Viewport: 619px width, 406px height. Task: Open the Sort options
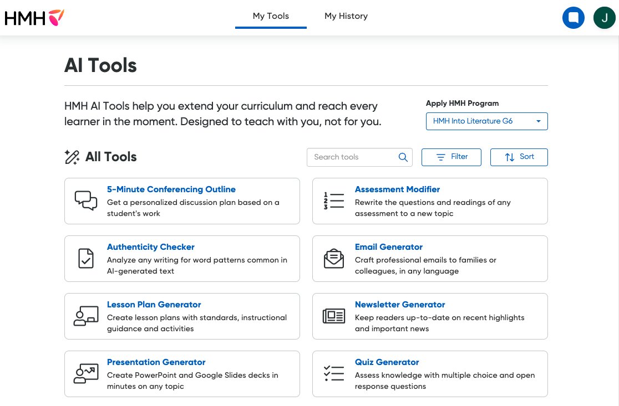click(519, 157)
